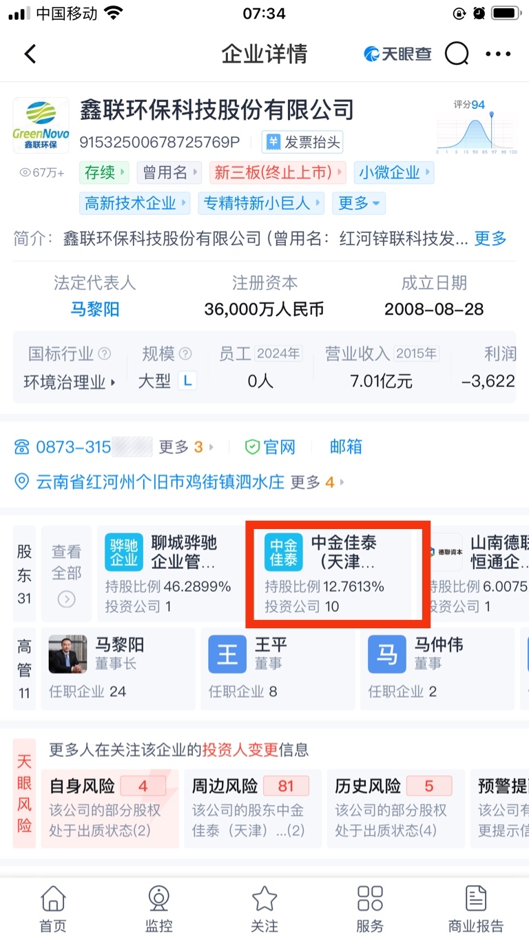Tap the location pin icon

pyautogui.click(x=22, y=482)
